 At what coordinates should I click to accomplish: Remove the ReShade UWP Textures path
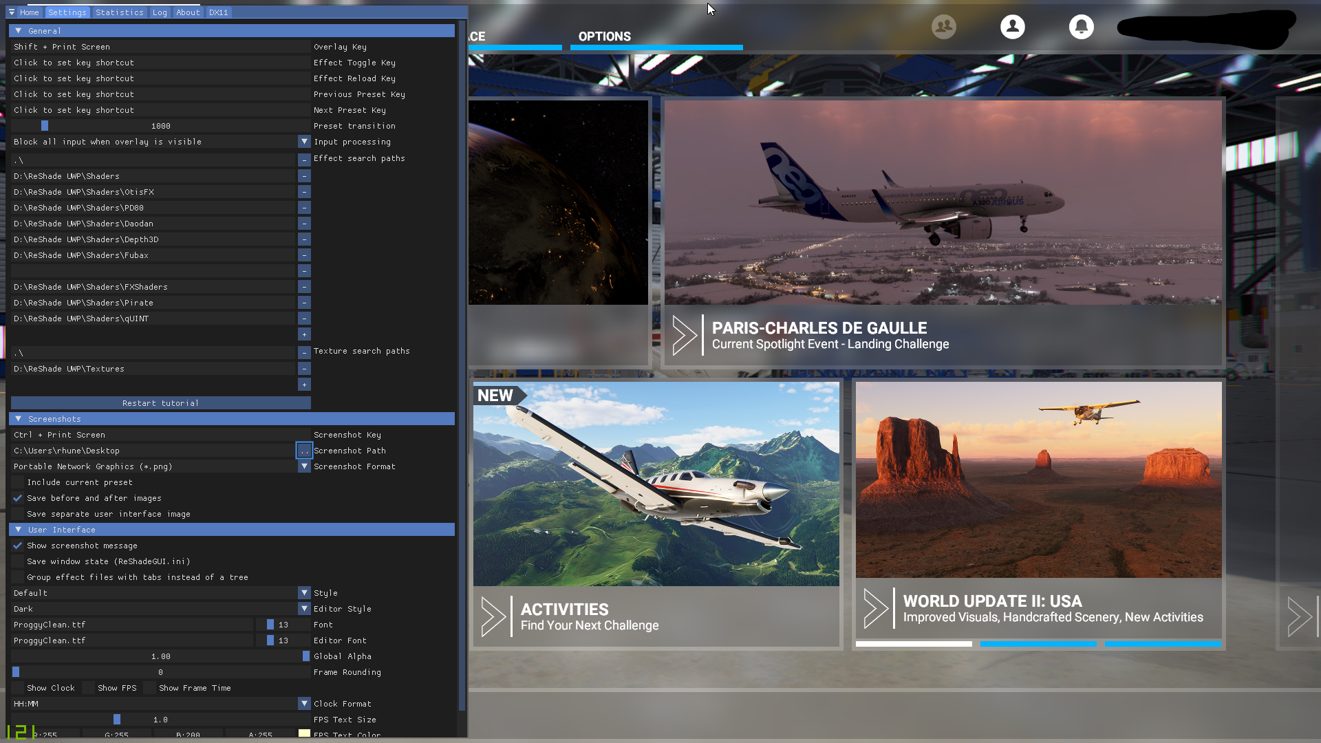coord(304,368)
